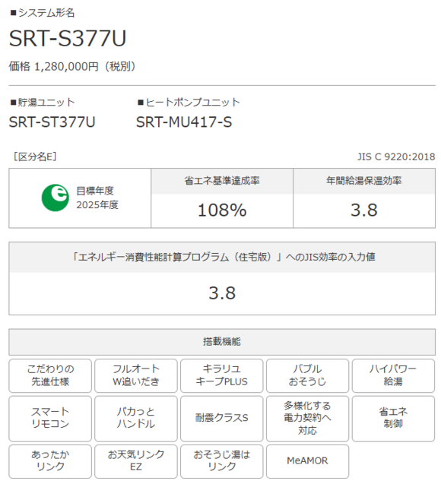This screenshot has height=484, width=441.
Task: Click the 搭載機能 section header
Action: [x=222, y=342]
